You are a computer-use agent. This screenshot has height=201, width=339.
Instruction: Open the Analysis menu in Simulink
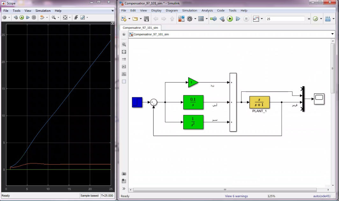[207, 11]
